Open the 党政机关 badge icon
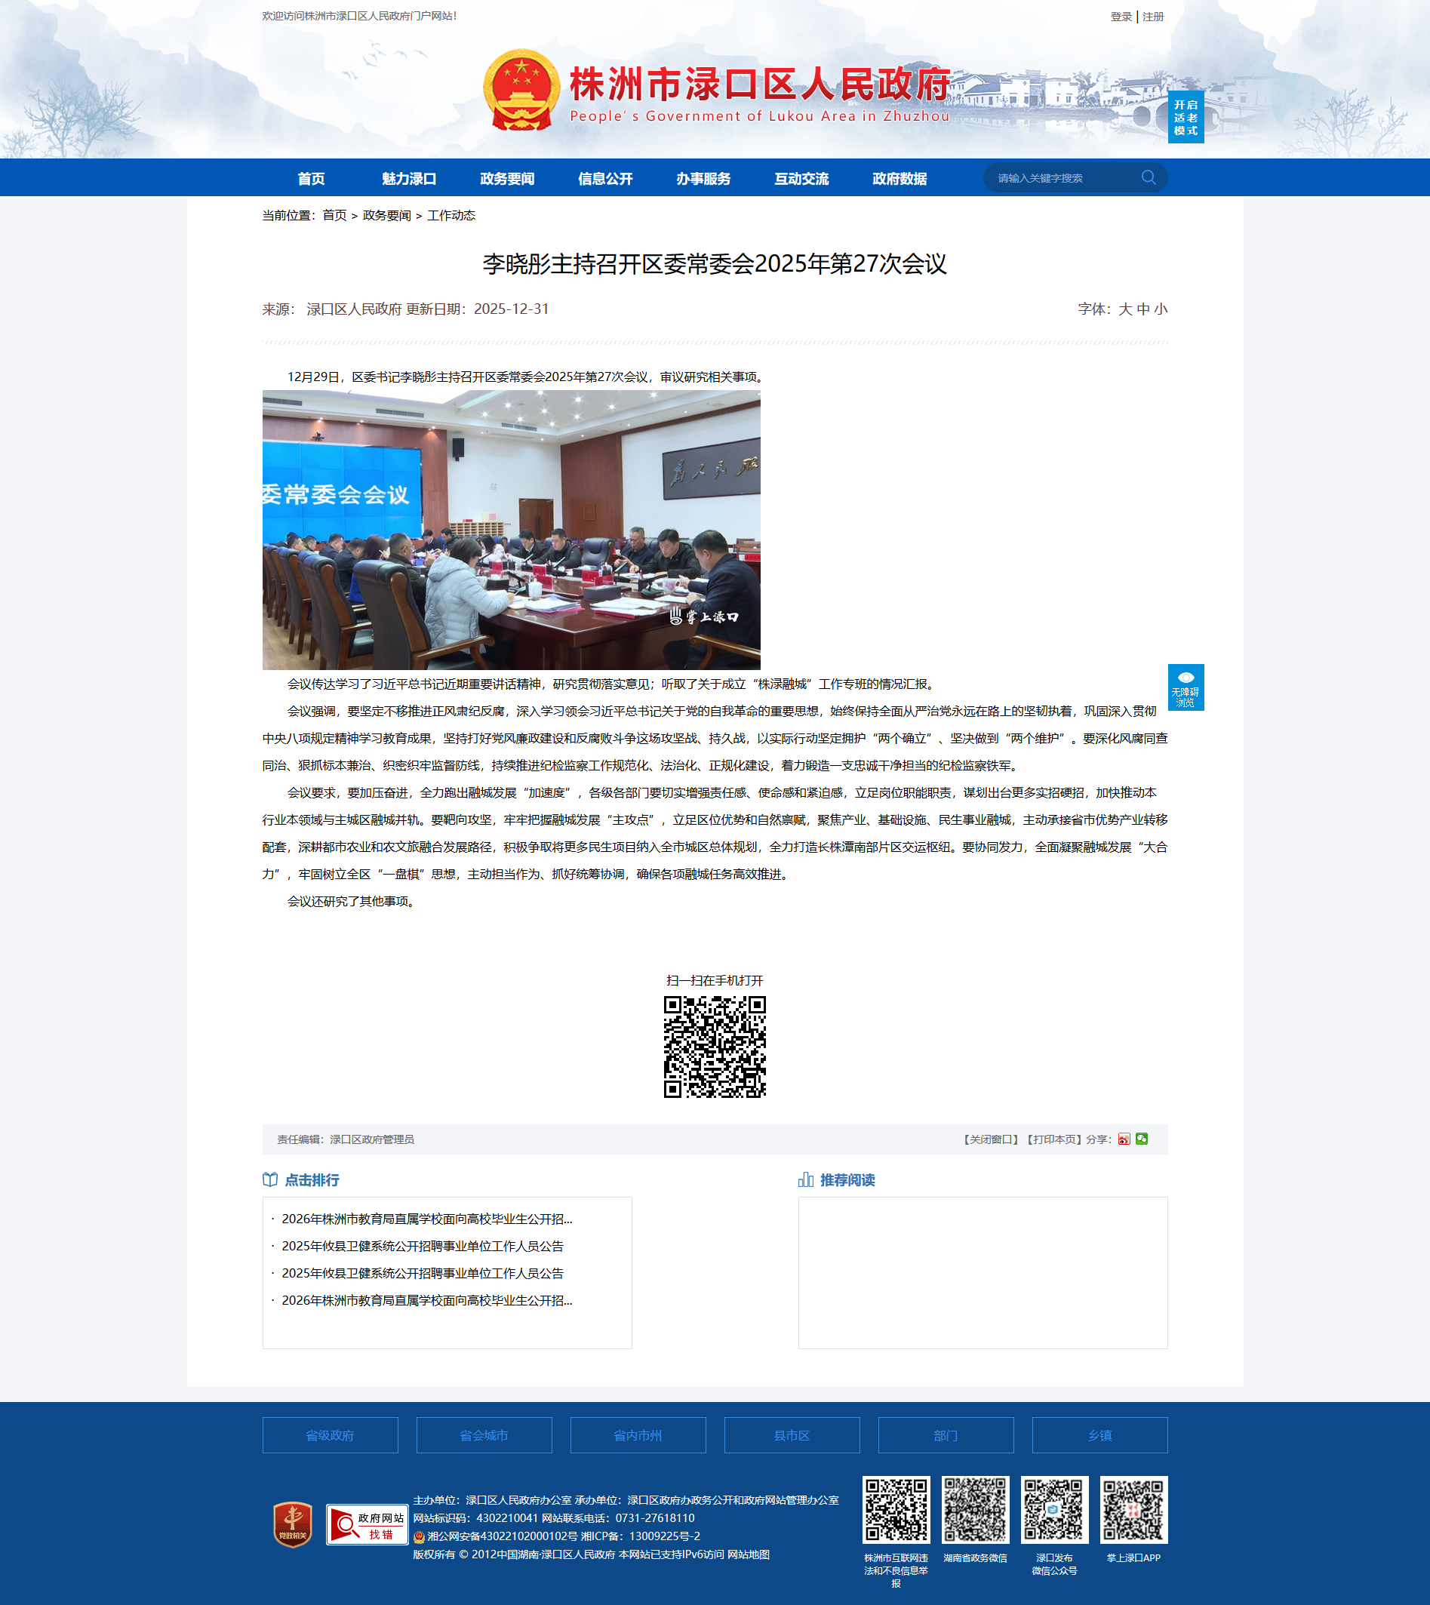Viewport: 1430px width, 1605px height. (293, 1524)
